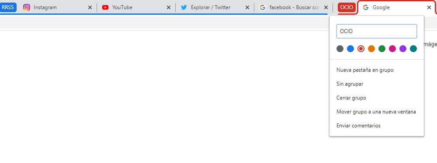
Task: Click the YouTube favicon icon
Action: pos(105,7)
